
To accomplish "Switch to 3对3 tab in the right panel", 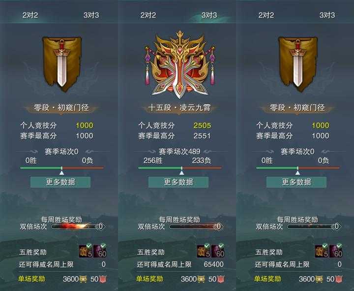I will [327, 15].
